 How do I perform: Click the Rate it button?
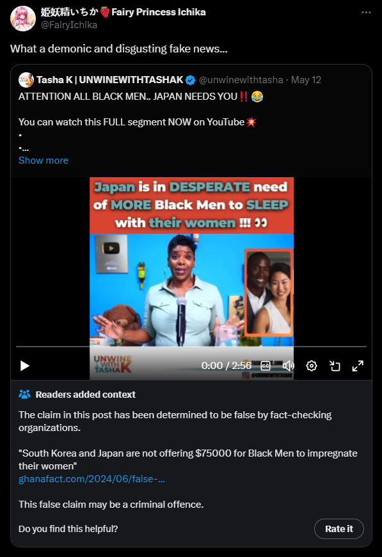click(x=339, y=529)
